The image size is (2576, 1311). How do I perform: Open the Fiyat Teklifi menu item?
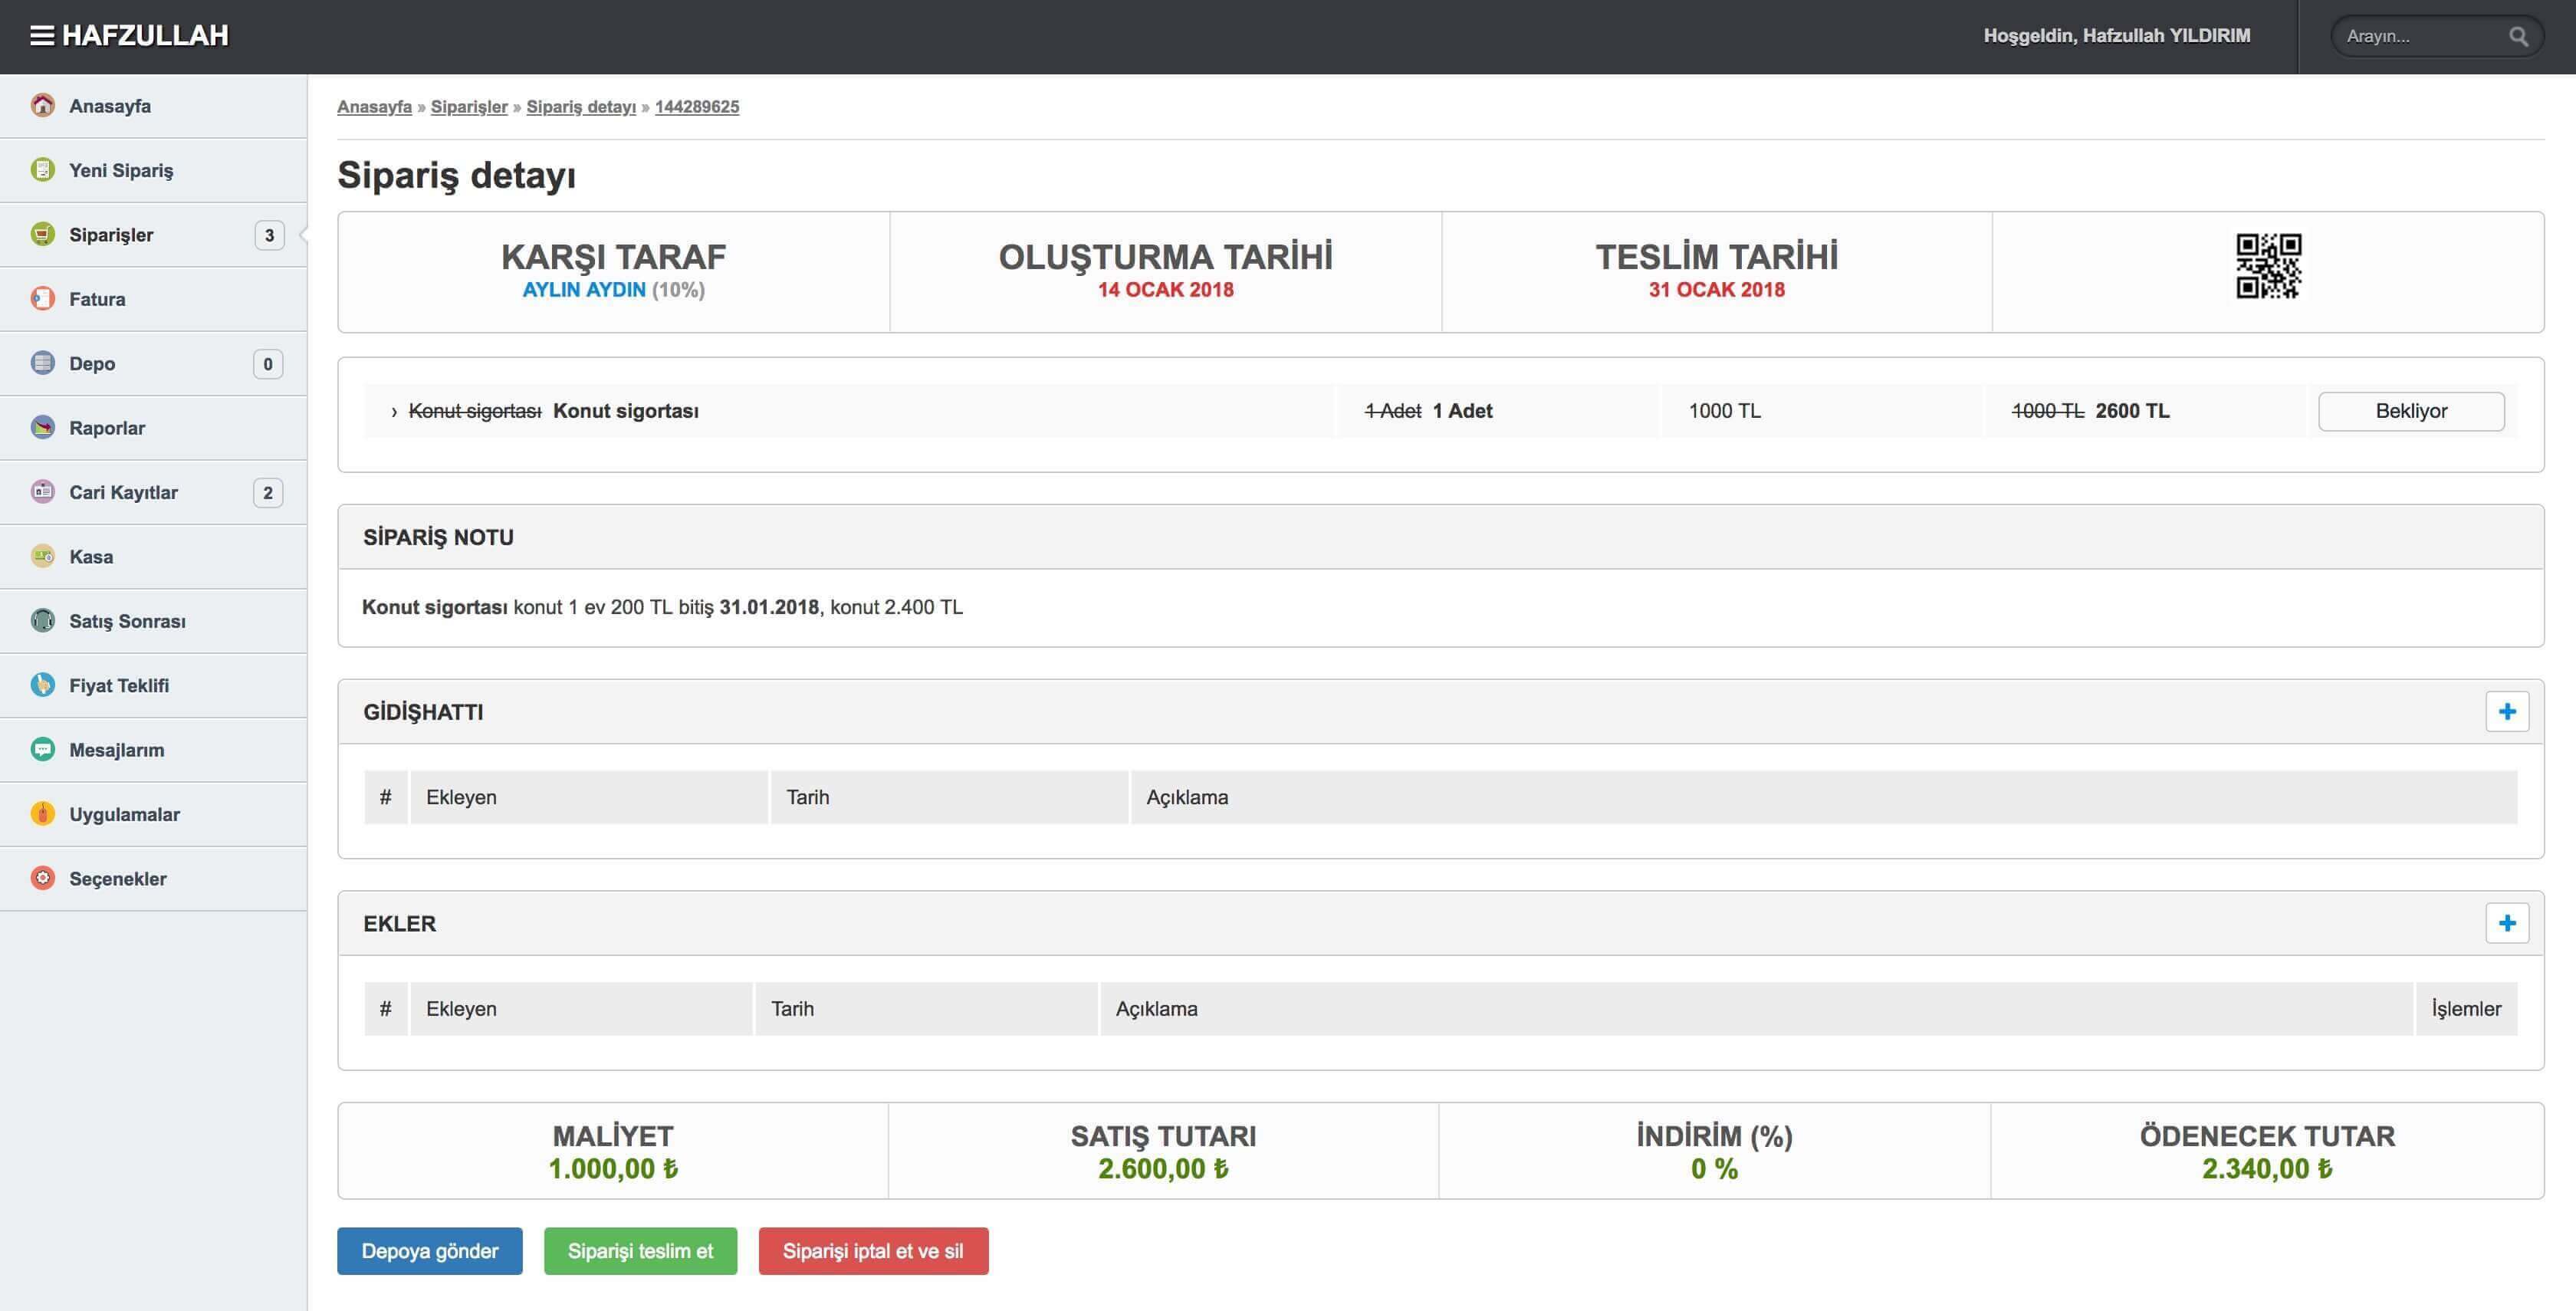(x=119, y=685)
